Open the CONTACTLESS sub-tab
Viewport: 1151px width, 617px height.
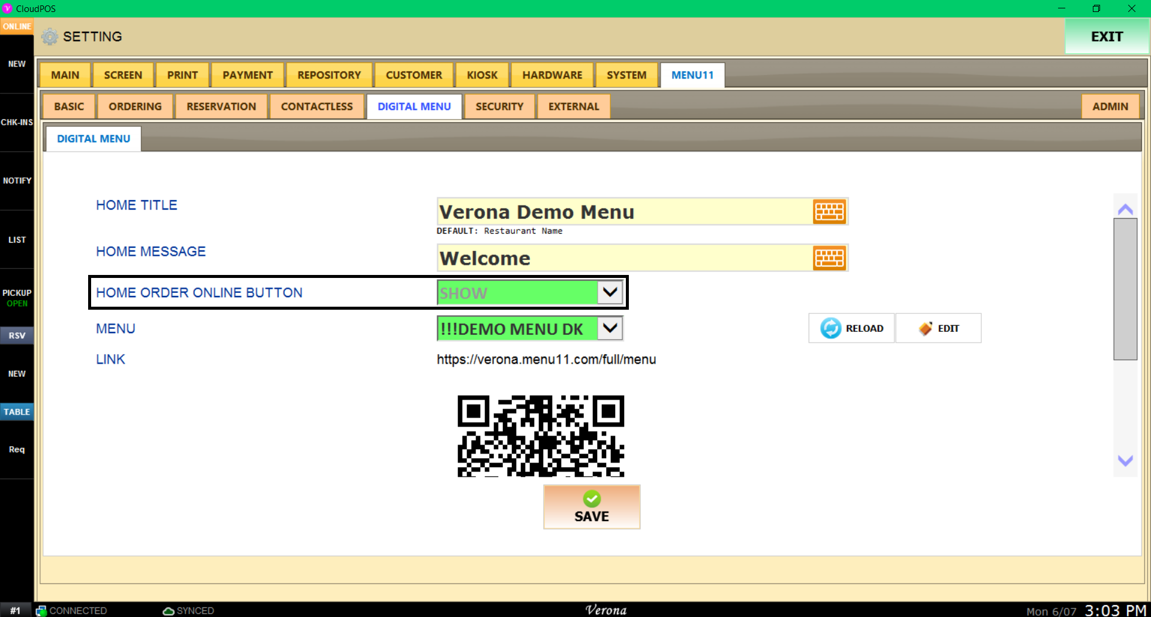(317, 107)
